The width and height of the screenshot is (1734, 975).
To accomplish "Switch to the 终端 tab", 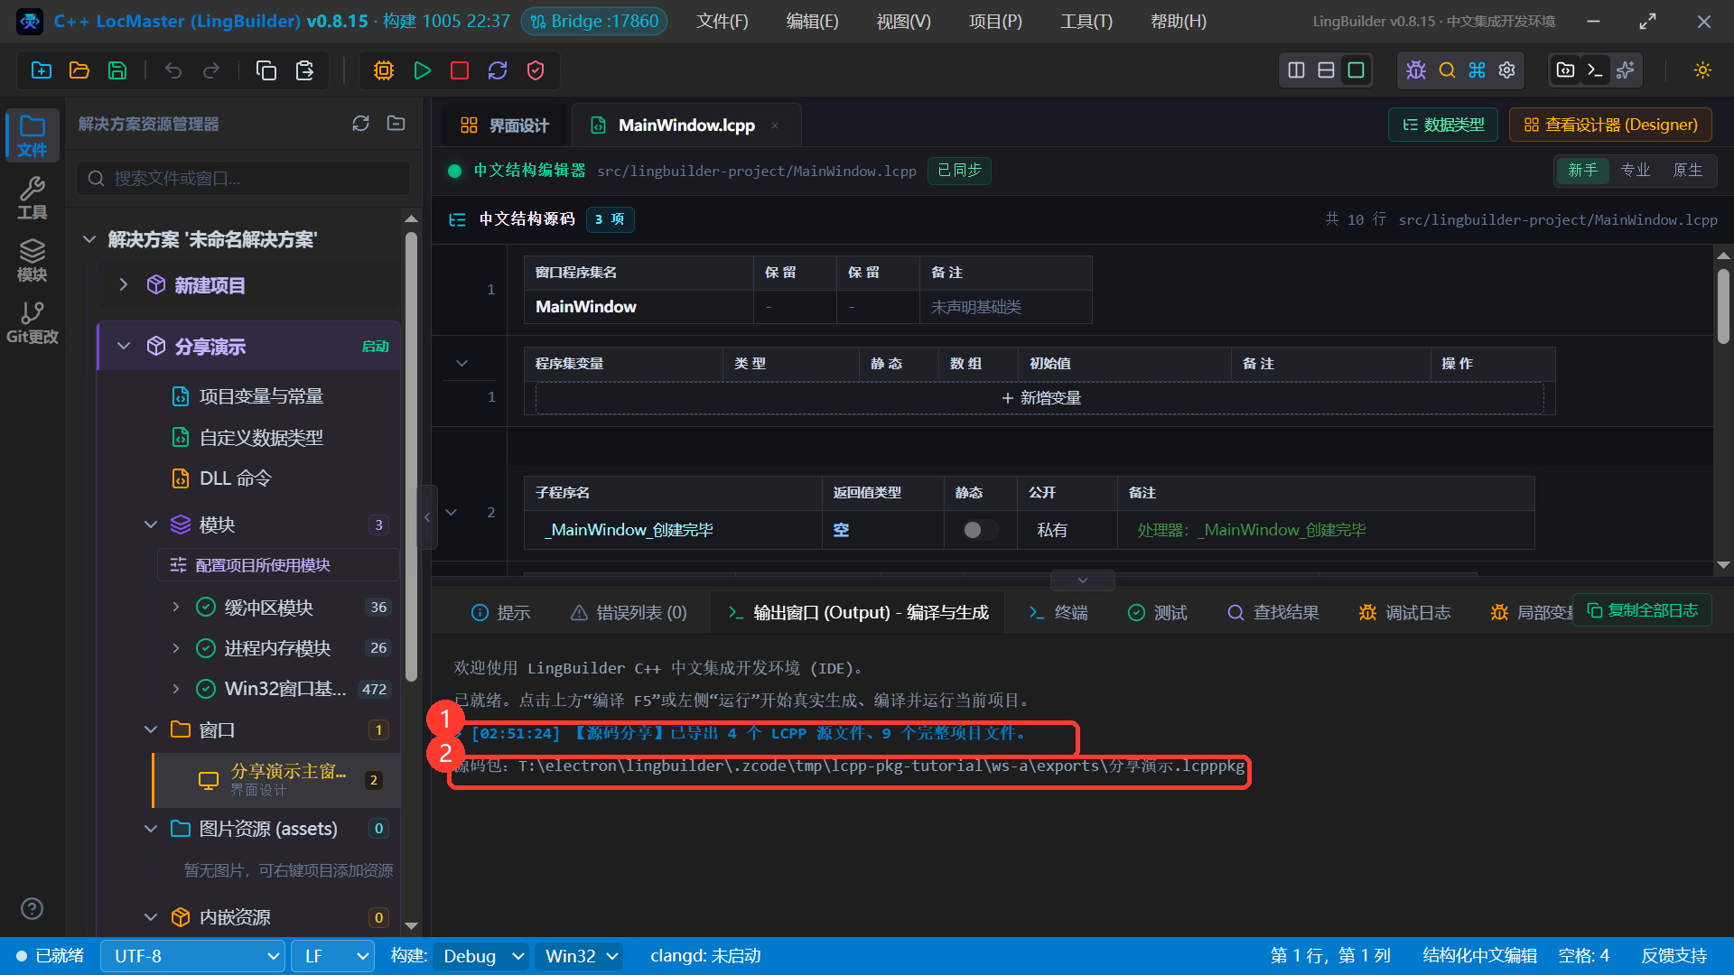I will [1058, 613].
